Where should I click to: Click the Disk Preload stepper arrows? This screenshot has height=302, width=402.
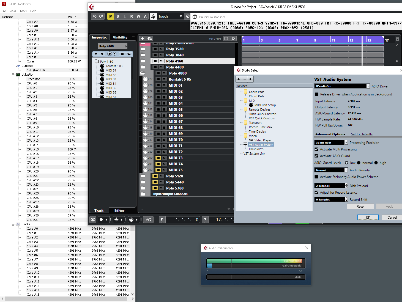346,186
